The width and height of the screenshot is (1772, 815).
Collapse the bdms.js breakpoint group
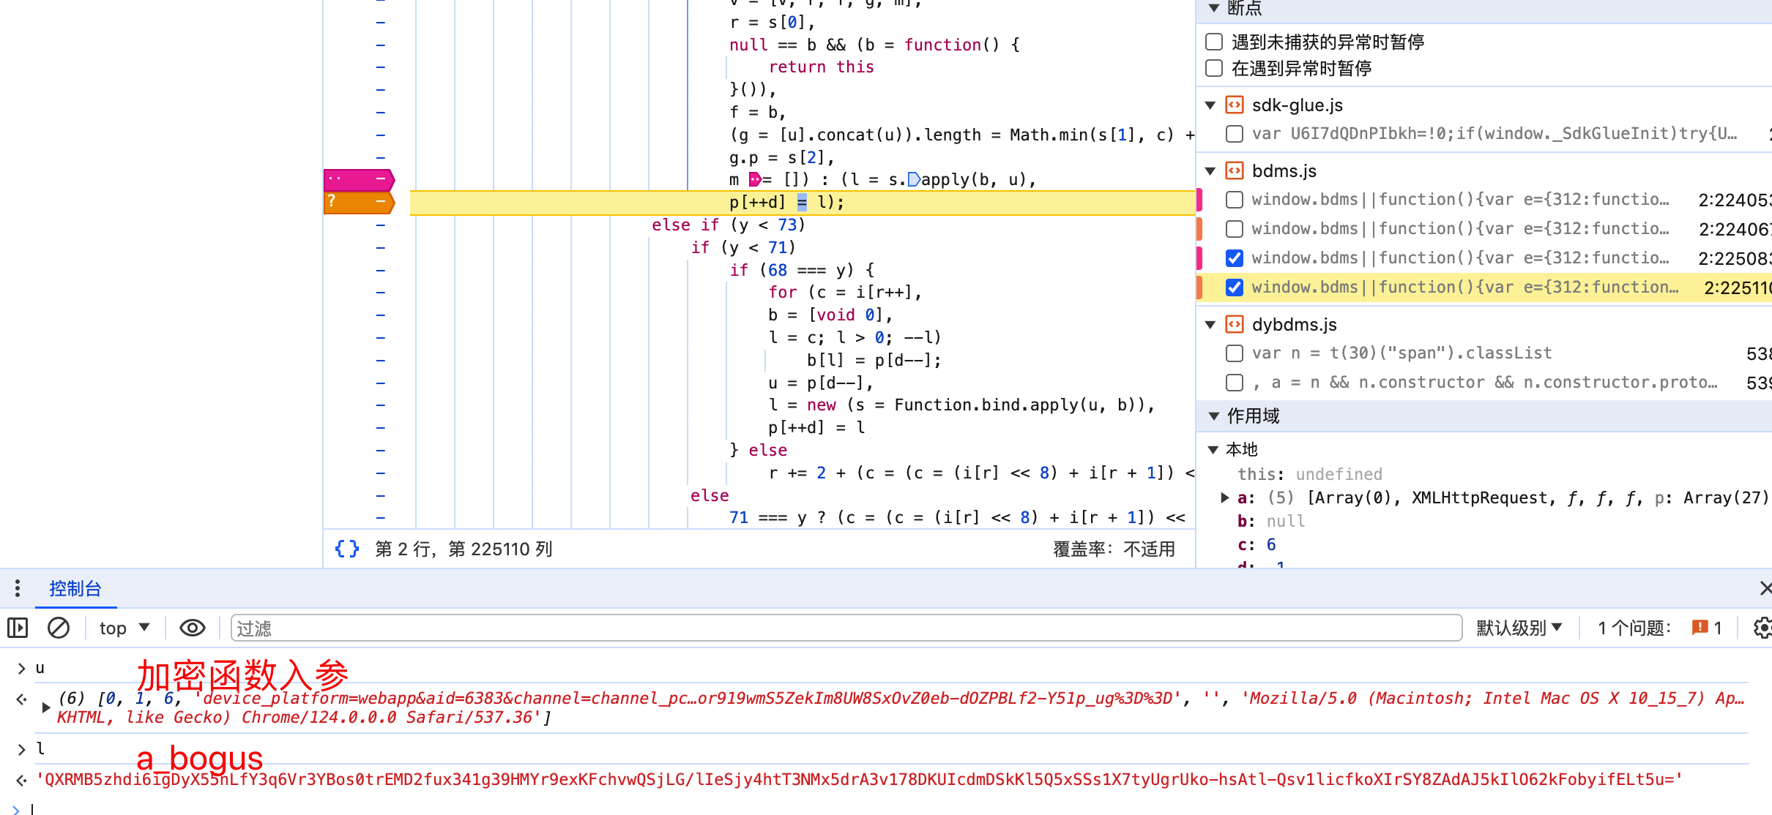[1211, 171]
